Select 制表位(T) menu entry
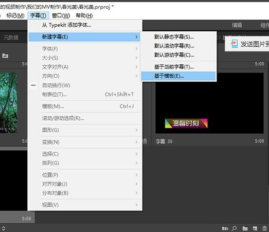This screenshot has height=232, width=269. tap(85, 94)
